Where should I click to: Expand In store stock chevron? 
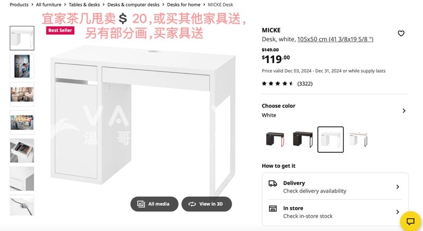(x=398, y=212)
